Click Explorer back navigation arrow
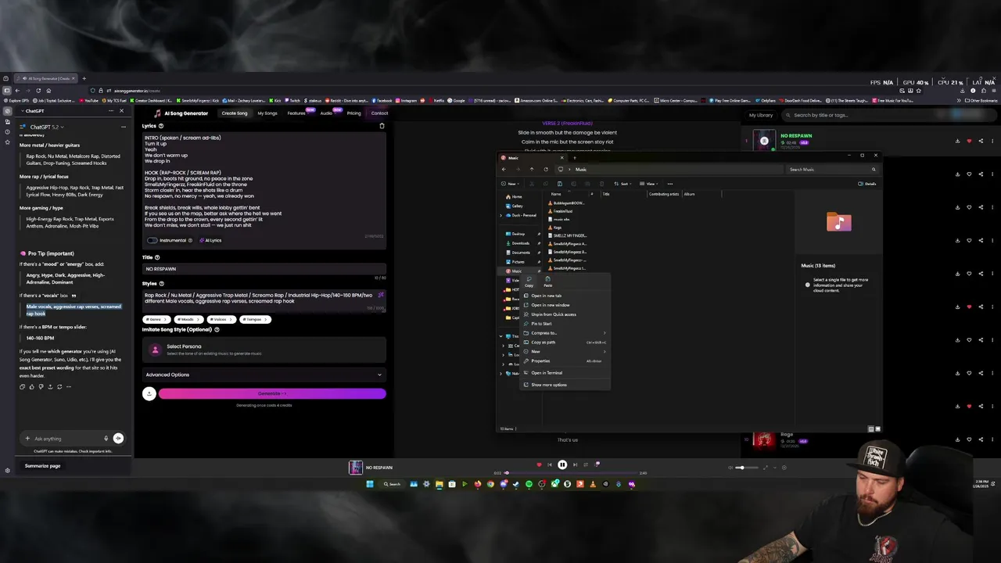This screenshot has height=563, width=1001. pos(504,170)
